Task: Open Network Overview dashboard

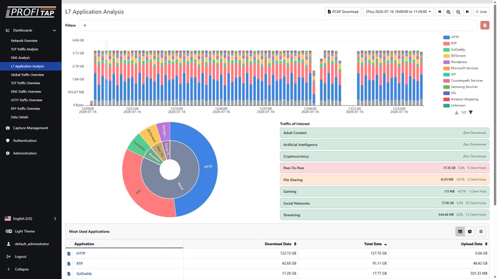Action: click(x=24, y=41)
